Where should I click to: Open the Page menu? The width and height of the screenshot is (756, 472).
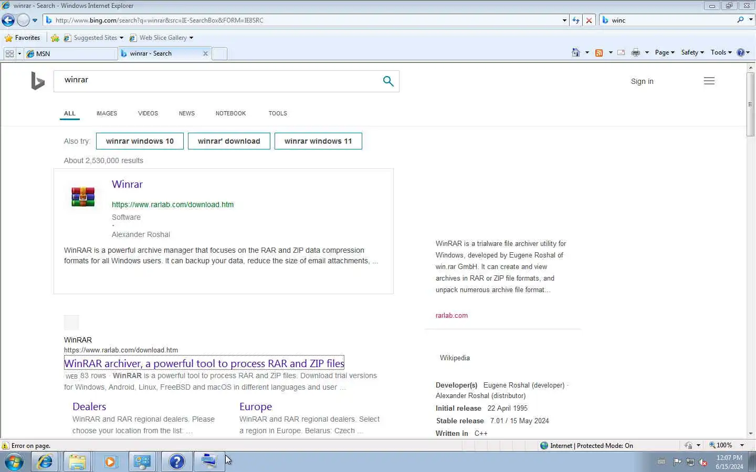(x=665, y=52)
